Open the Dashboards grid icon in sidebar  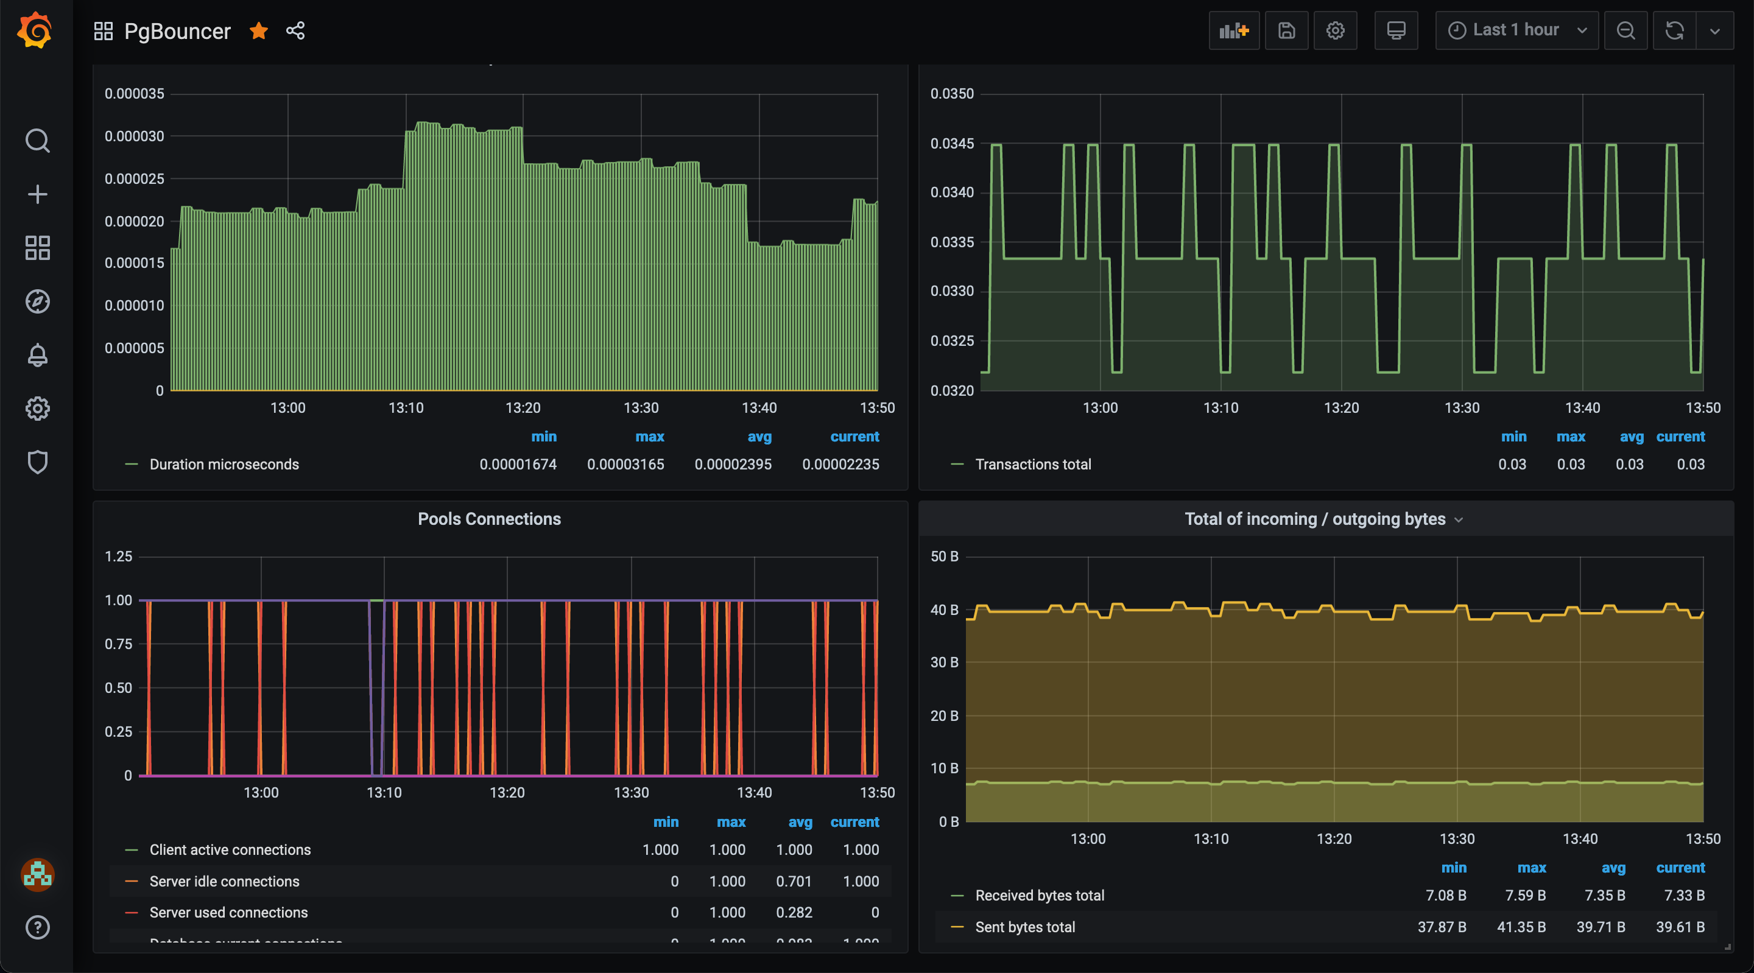point(37,248)
